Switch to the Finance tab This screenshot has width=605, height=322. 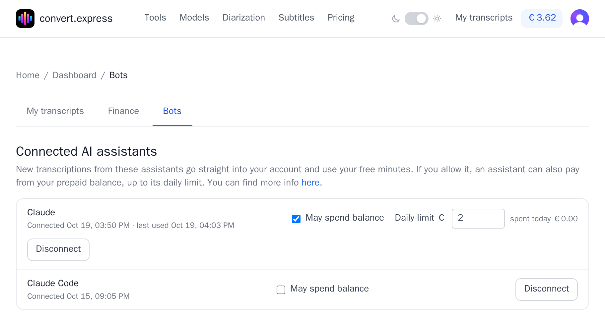click(x=123, y=111)
